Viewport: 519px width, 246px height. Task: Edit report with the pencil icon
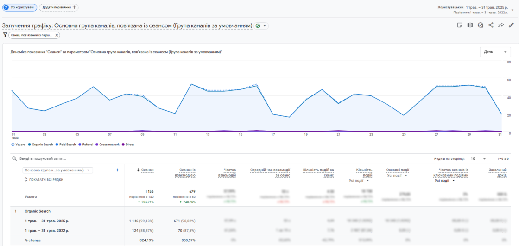point(511,25)
